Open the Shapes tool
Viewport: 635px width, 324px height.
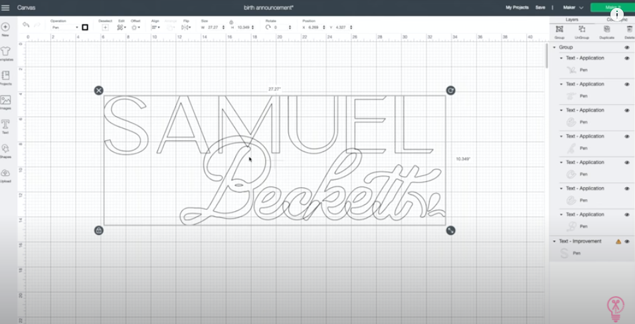[5, 149]
